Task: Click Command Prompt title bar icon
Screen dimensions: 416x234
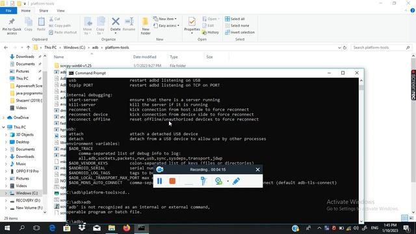Action: click(x=71, y=73)
